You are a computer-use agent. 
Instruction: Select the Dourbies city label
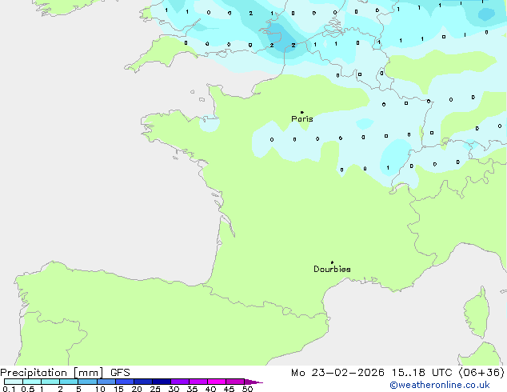(x=332, y=269)
